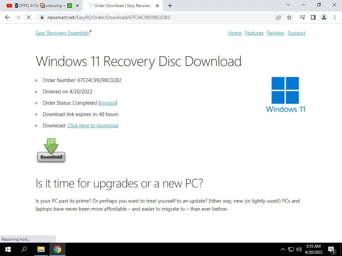Close the Order Download tab

pos(157,6)
